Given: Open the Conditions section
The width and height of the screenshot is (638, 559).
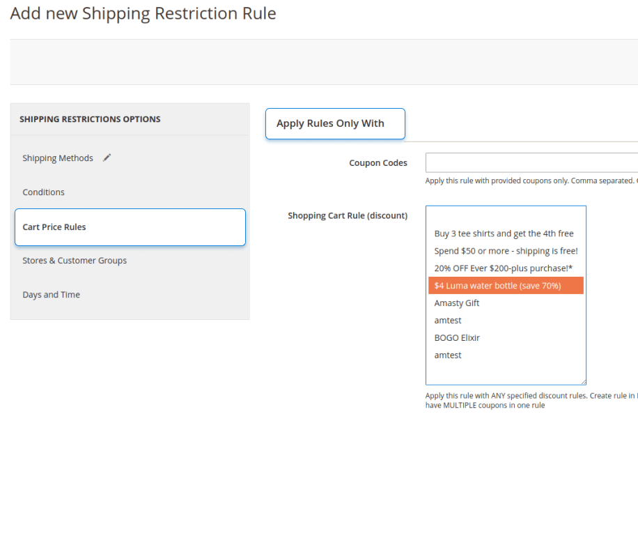Looking at the screenshot, I should [x=42, y=192].
